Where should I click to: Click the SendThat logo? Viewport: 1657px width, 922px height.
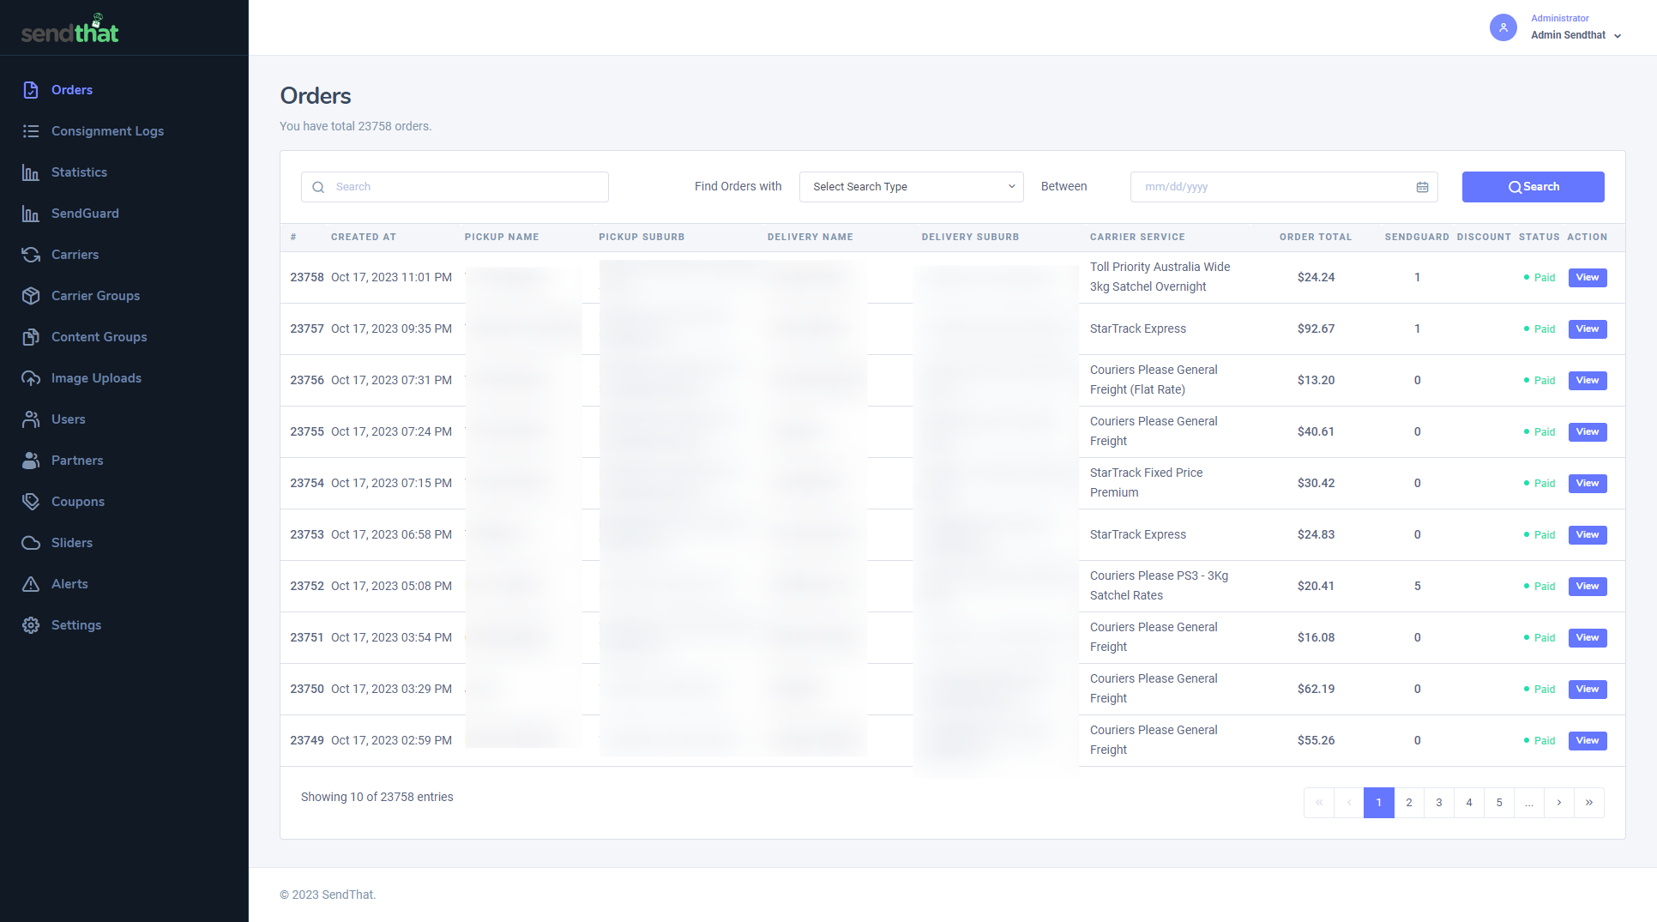click(x=70, y=29)
